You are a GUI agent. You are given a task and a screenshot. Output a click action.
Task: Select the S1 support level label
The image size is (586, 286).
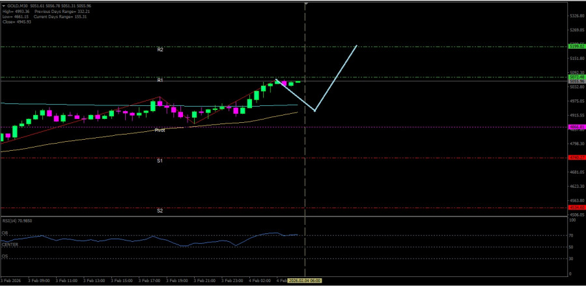pyautogui.click(x=160, y=161)
